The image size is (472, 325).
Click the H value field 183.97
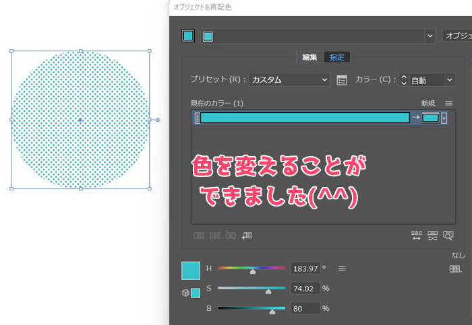[305, 268]
